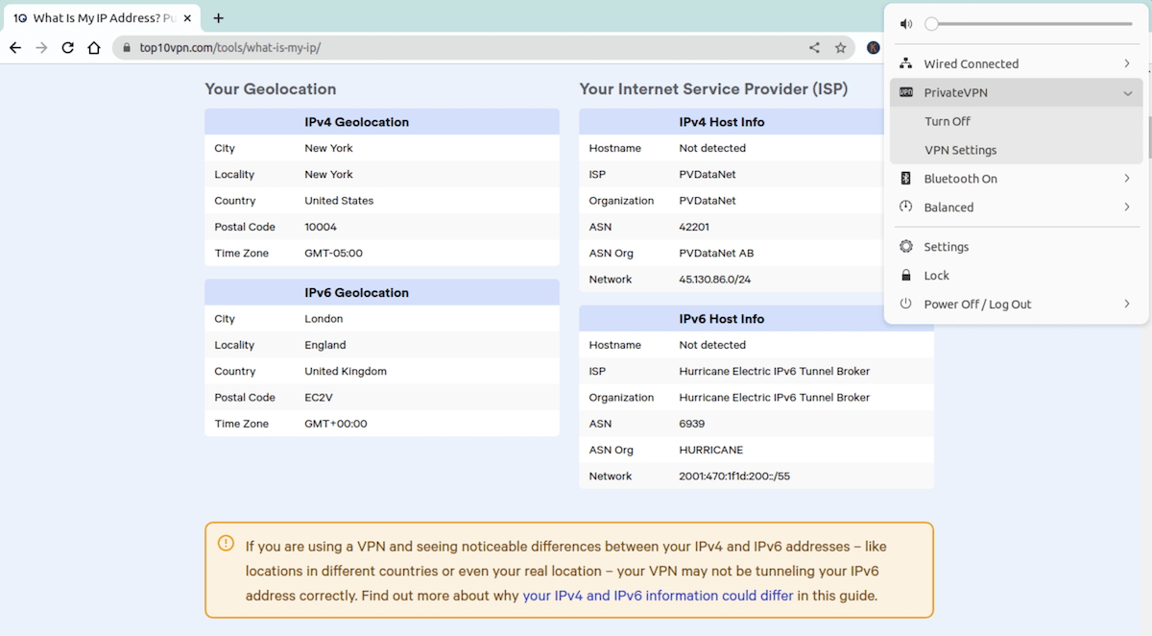Screen dimensions: 1152x636
Task: Click the Balanced power mode icon
Action: coord(905,207)
